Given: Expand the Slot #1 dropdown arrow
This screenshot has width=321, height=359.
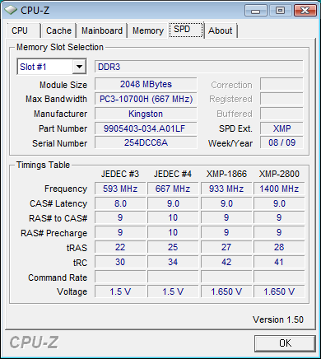Looking at the screenshot, I should (79, 67).
